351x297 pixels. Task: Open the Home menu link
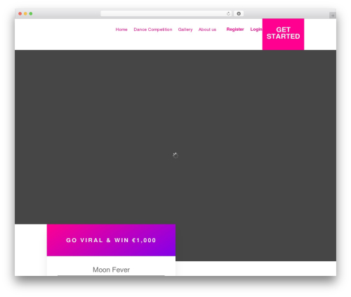coord(121,29)
